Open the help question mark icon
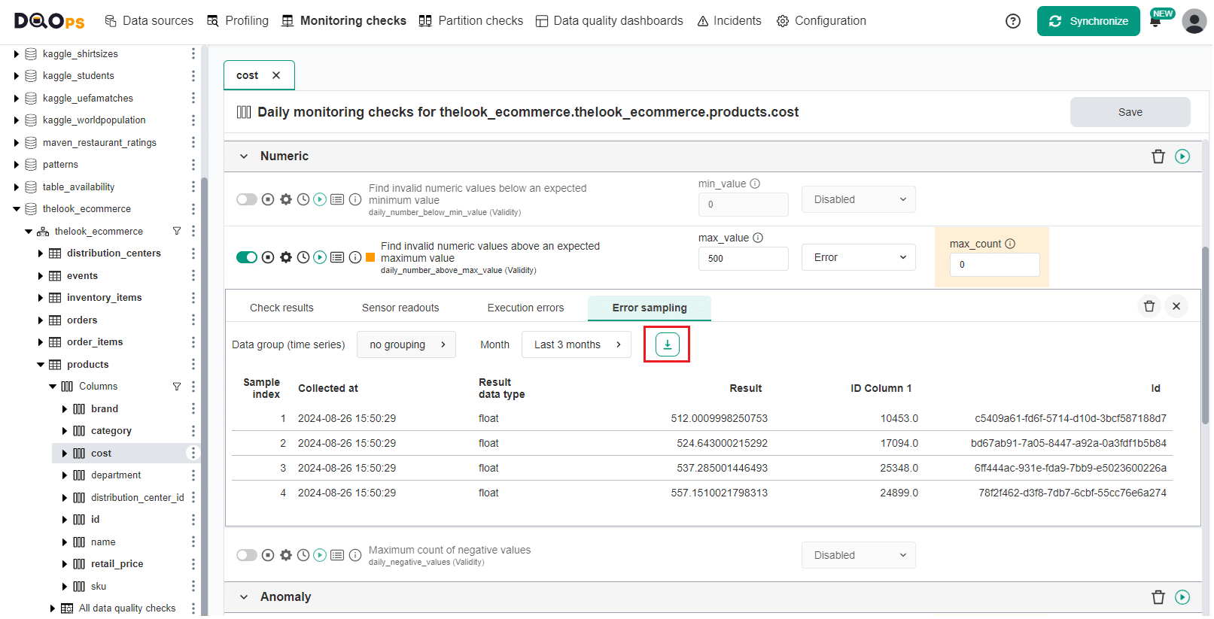 [1013, 21]
